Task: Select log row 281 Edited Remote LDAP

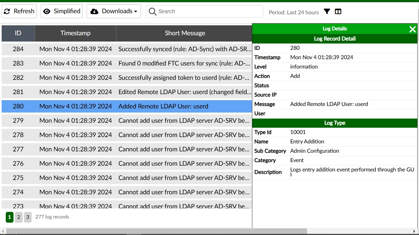Action: pyautogui.click(x=127, y=92)
